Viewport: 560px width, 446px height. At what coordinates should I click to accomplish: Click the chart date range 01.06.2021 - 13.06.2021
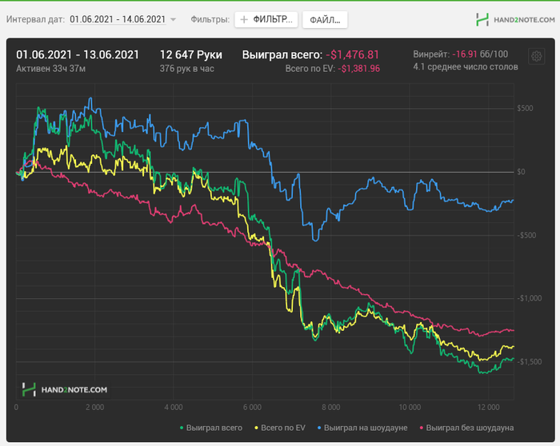78,54
